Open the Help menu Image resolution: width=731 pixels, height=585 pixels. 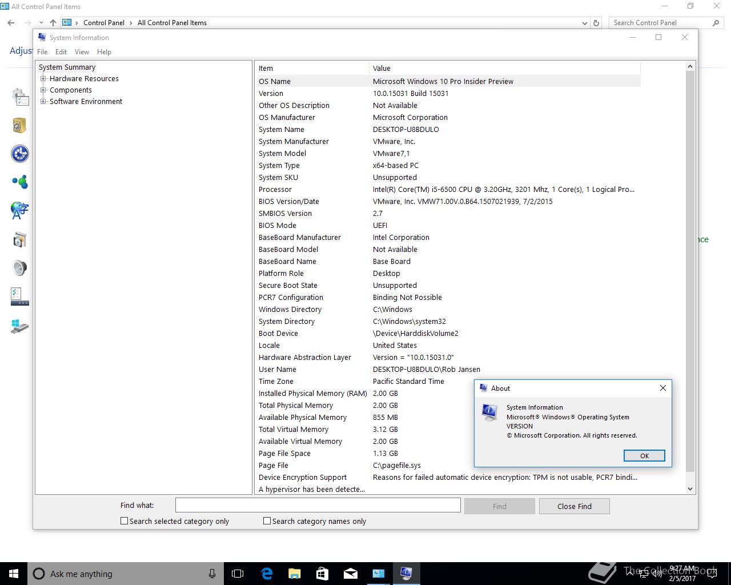pos(104,51)
